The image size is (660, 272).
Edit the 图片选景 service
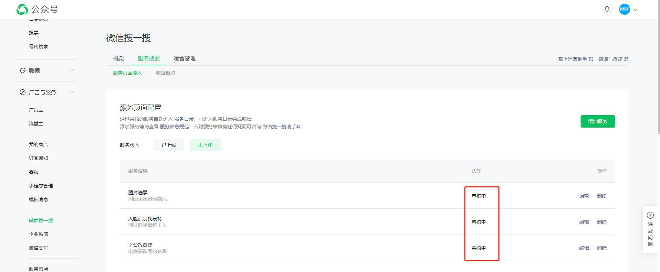tap(584, 196)
